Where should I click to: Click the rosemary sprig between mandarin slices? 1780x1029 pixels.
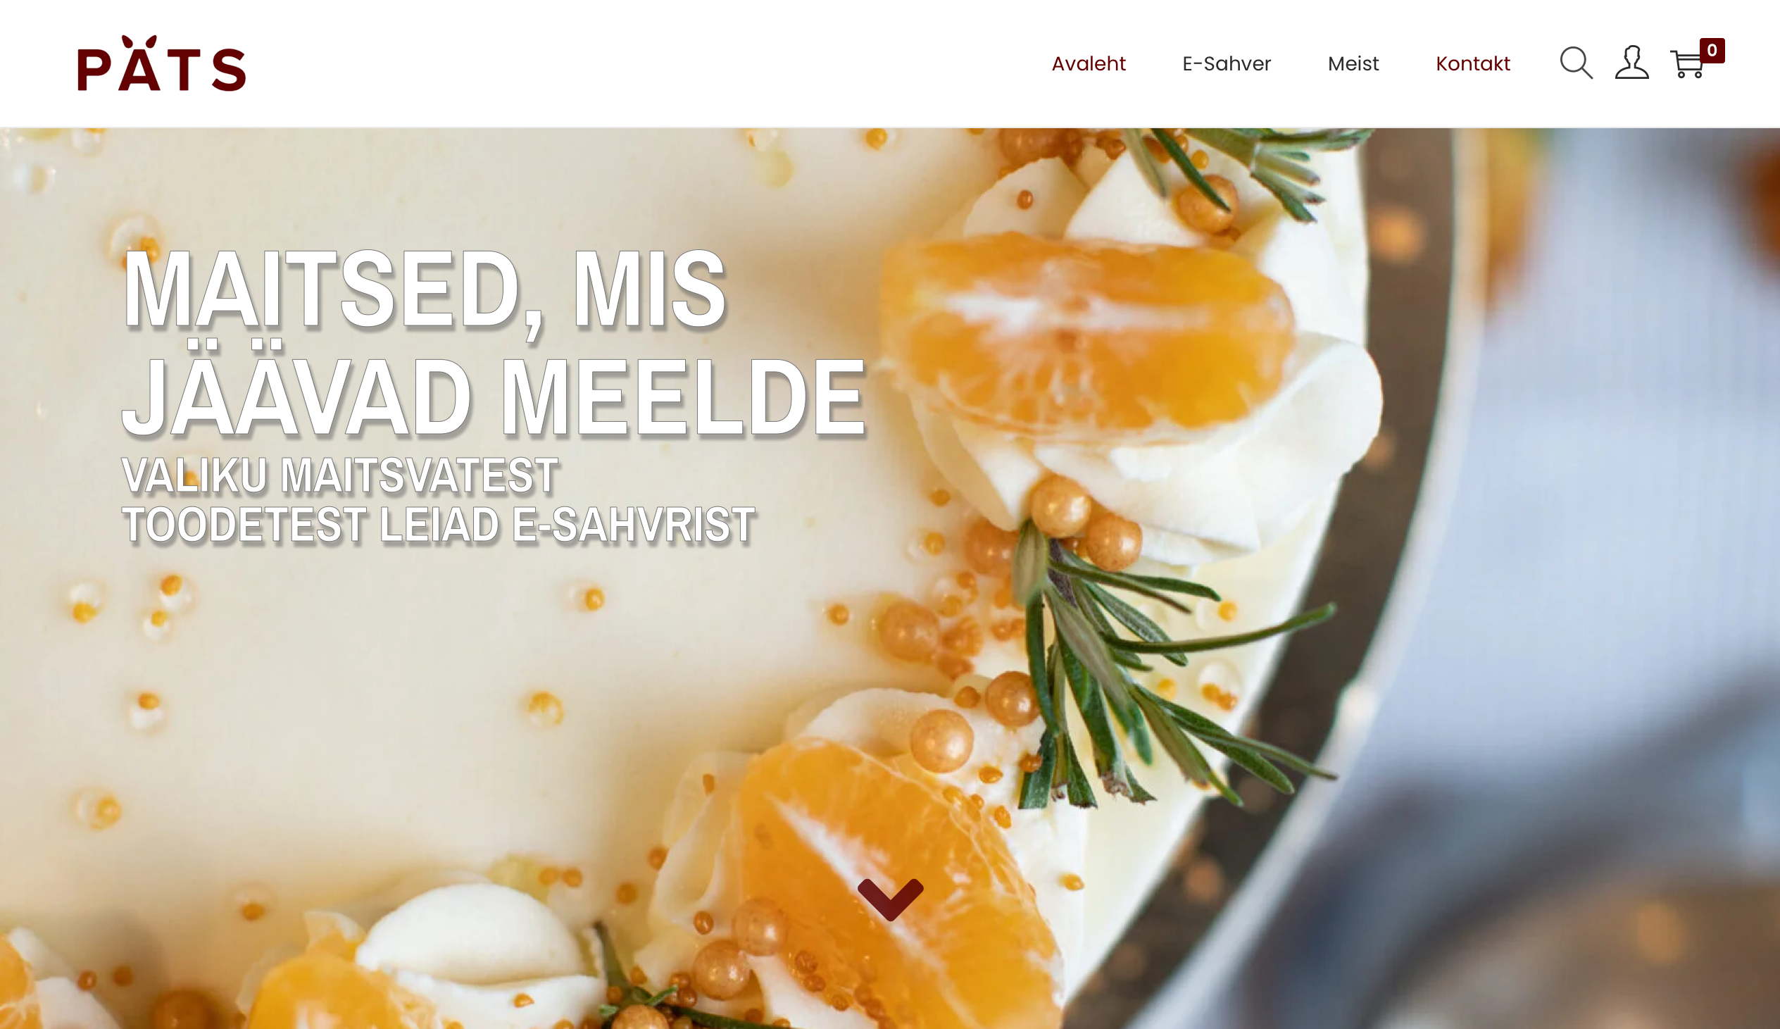1144,671
